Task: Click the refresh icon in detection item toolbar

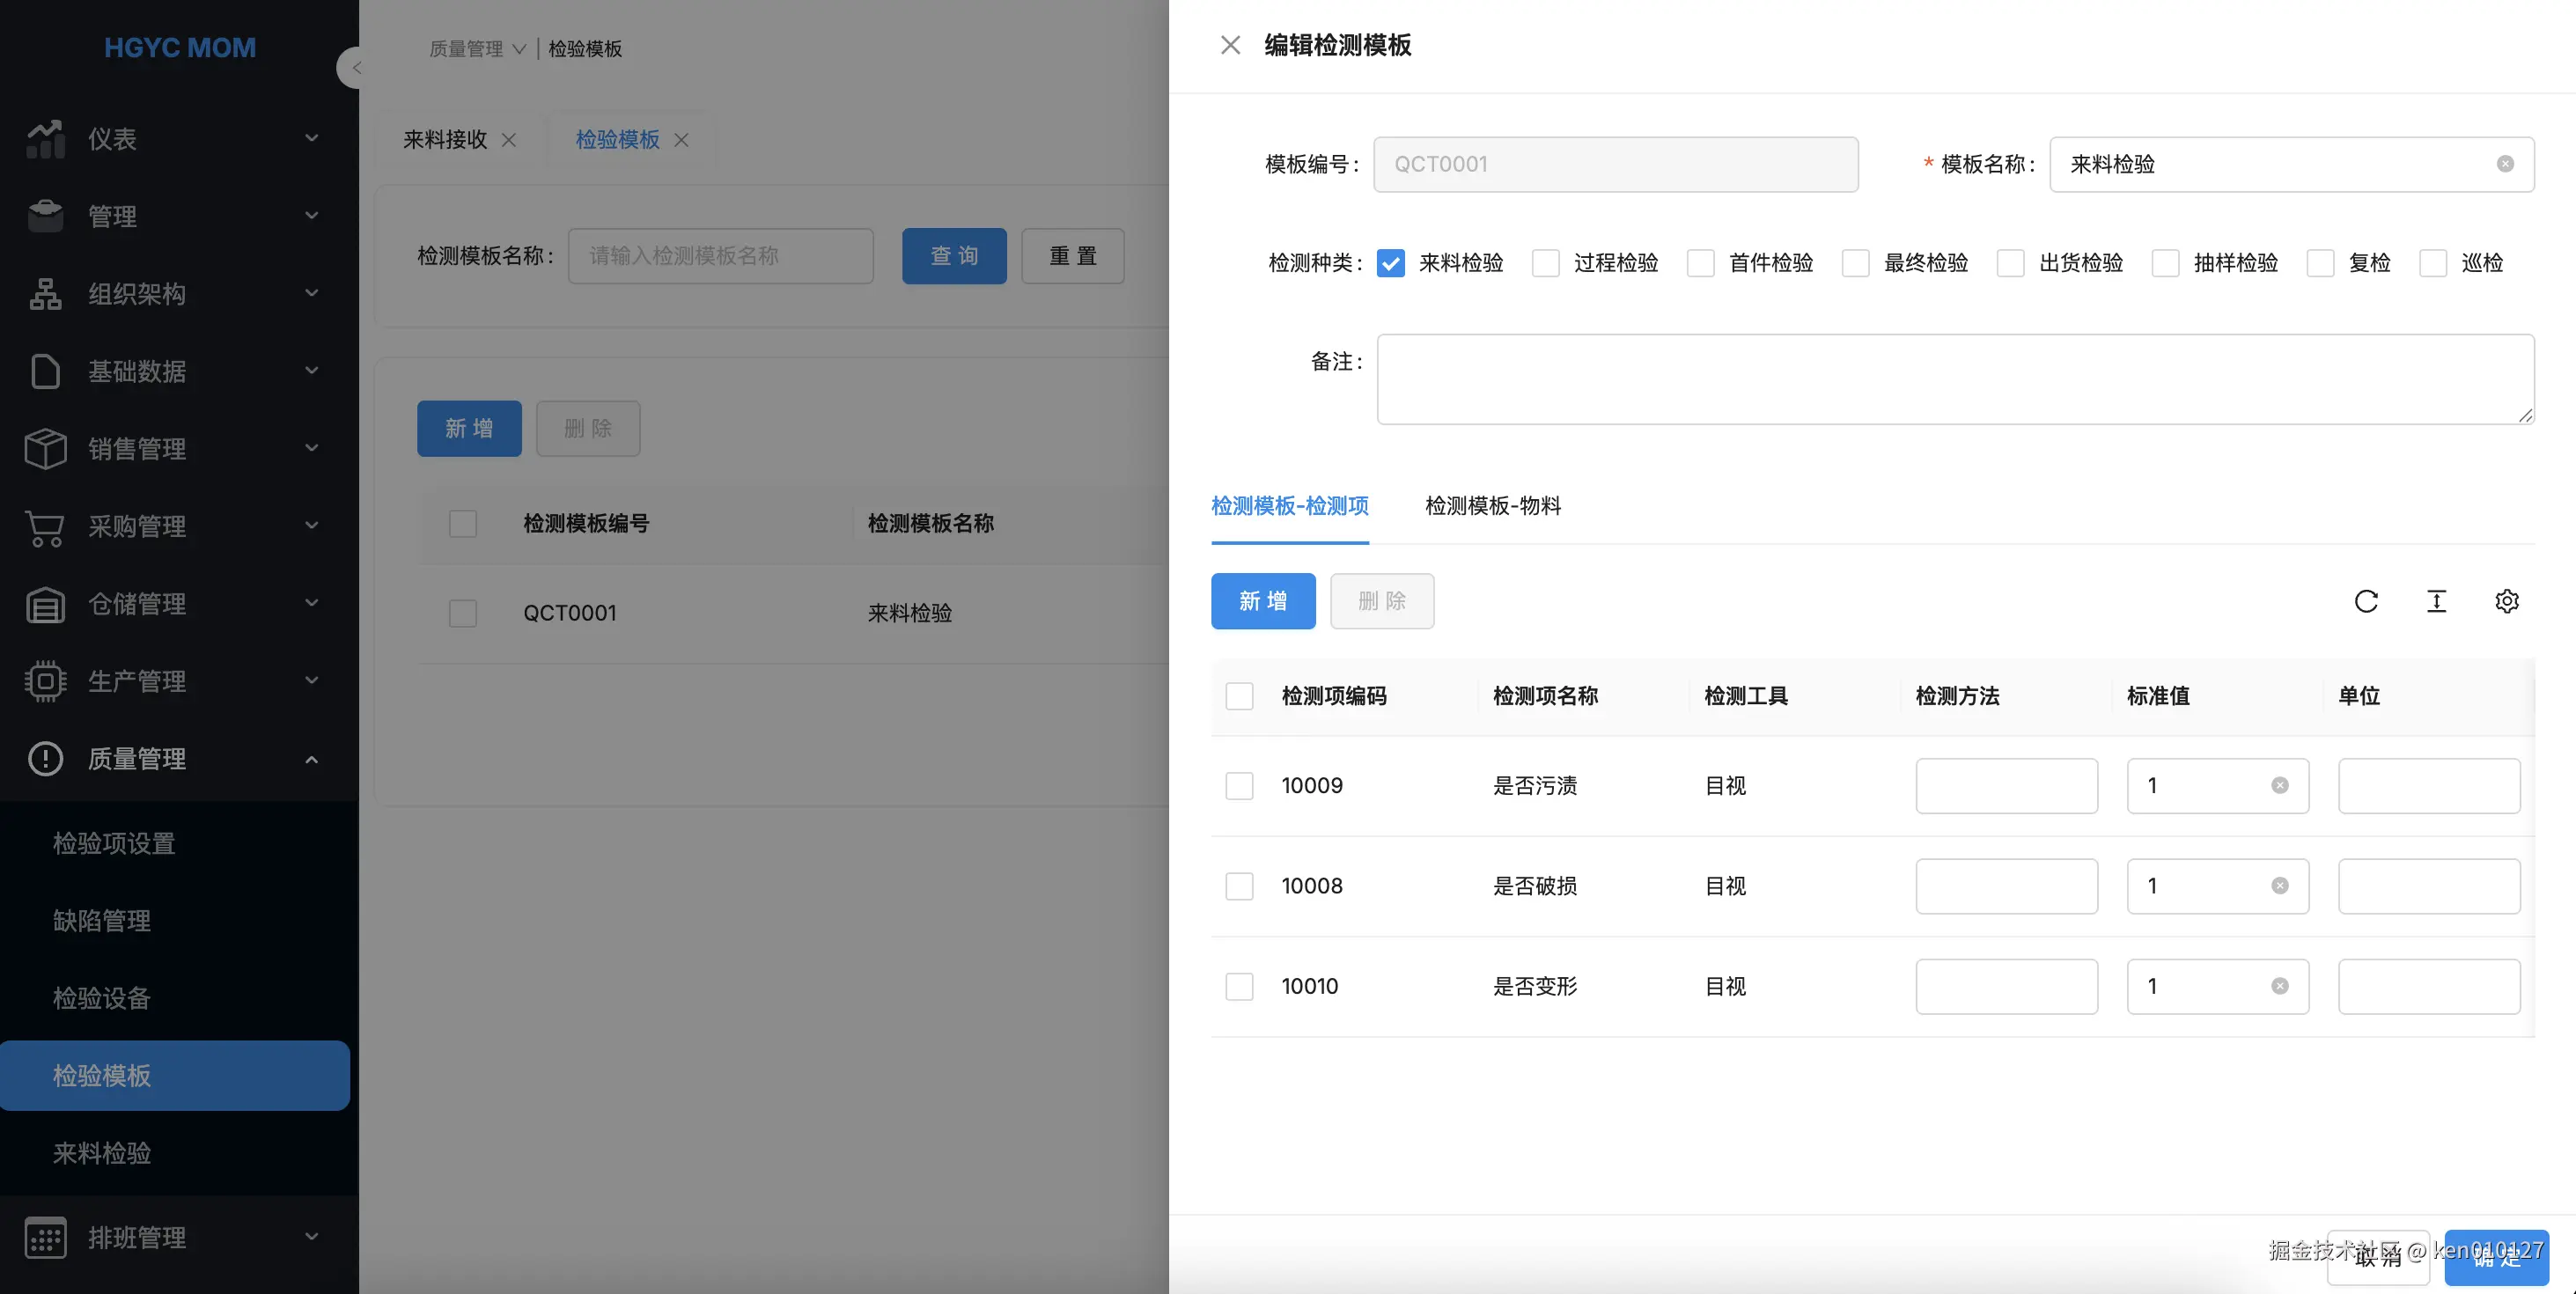Action: tap(2366, 601)
